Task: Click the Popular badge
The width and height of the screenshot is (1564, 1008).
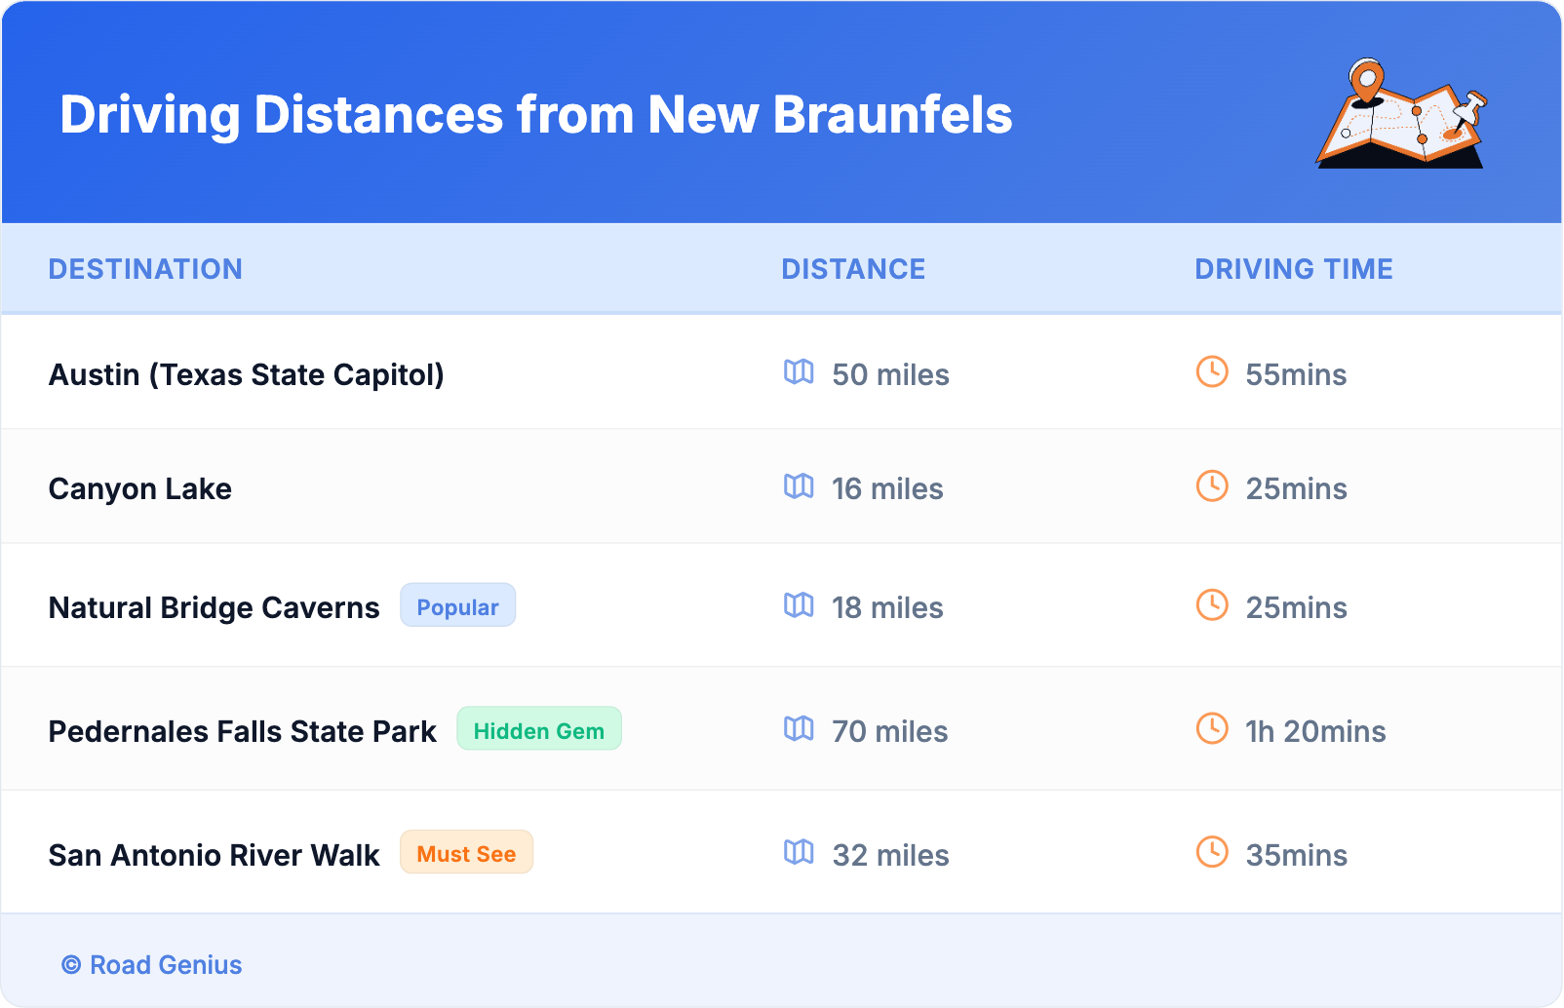Action: coord(457,606)
